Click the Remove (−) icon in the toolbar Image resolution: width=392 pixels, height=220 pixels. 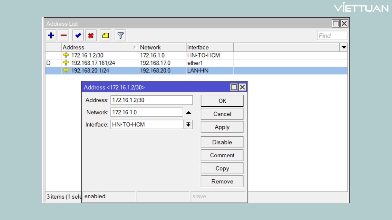click(63, 35)
